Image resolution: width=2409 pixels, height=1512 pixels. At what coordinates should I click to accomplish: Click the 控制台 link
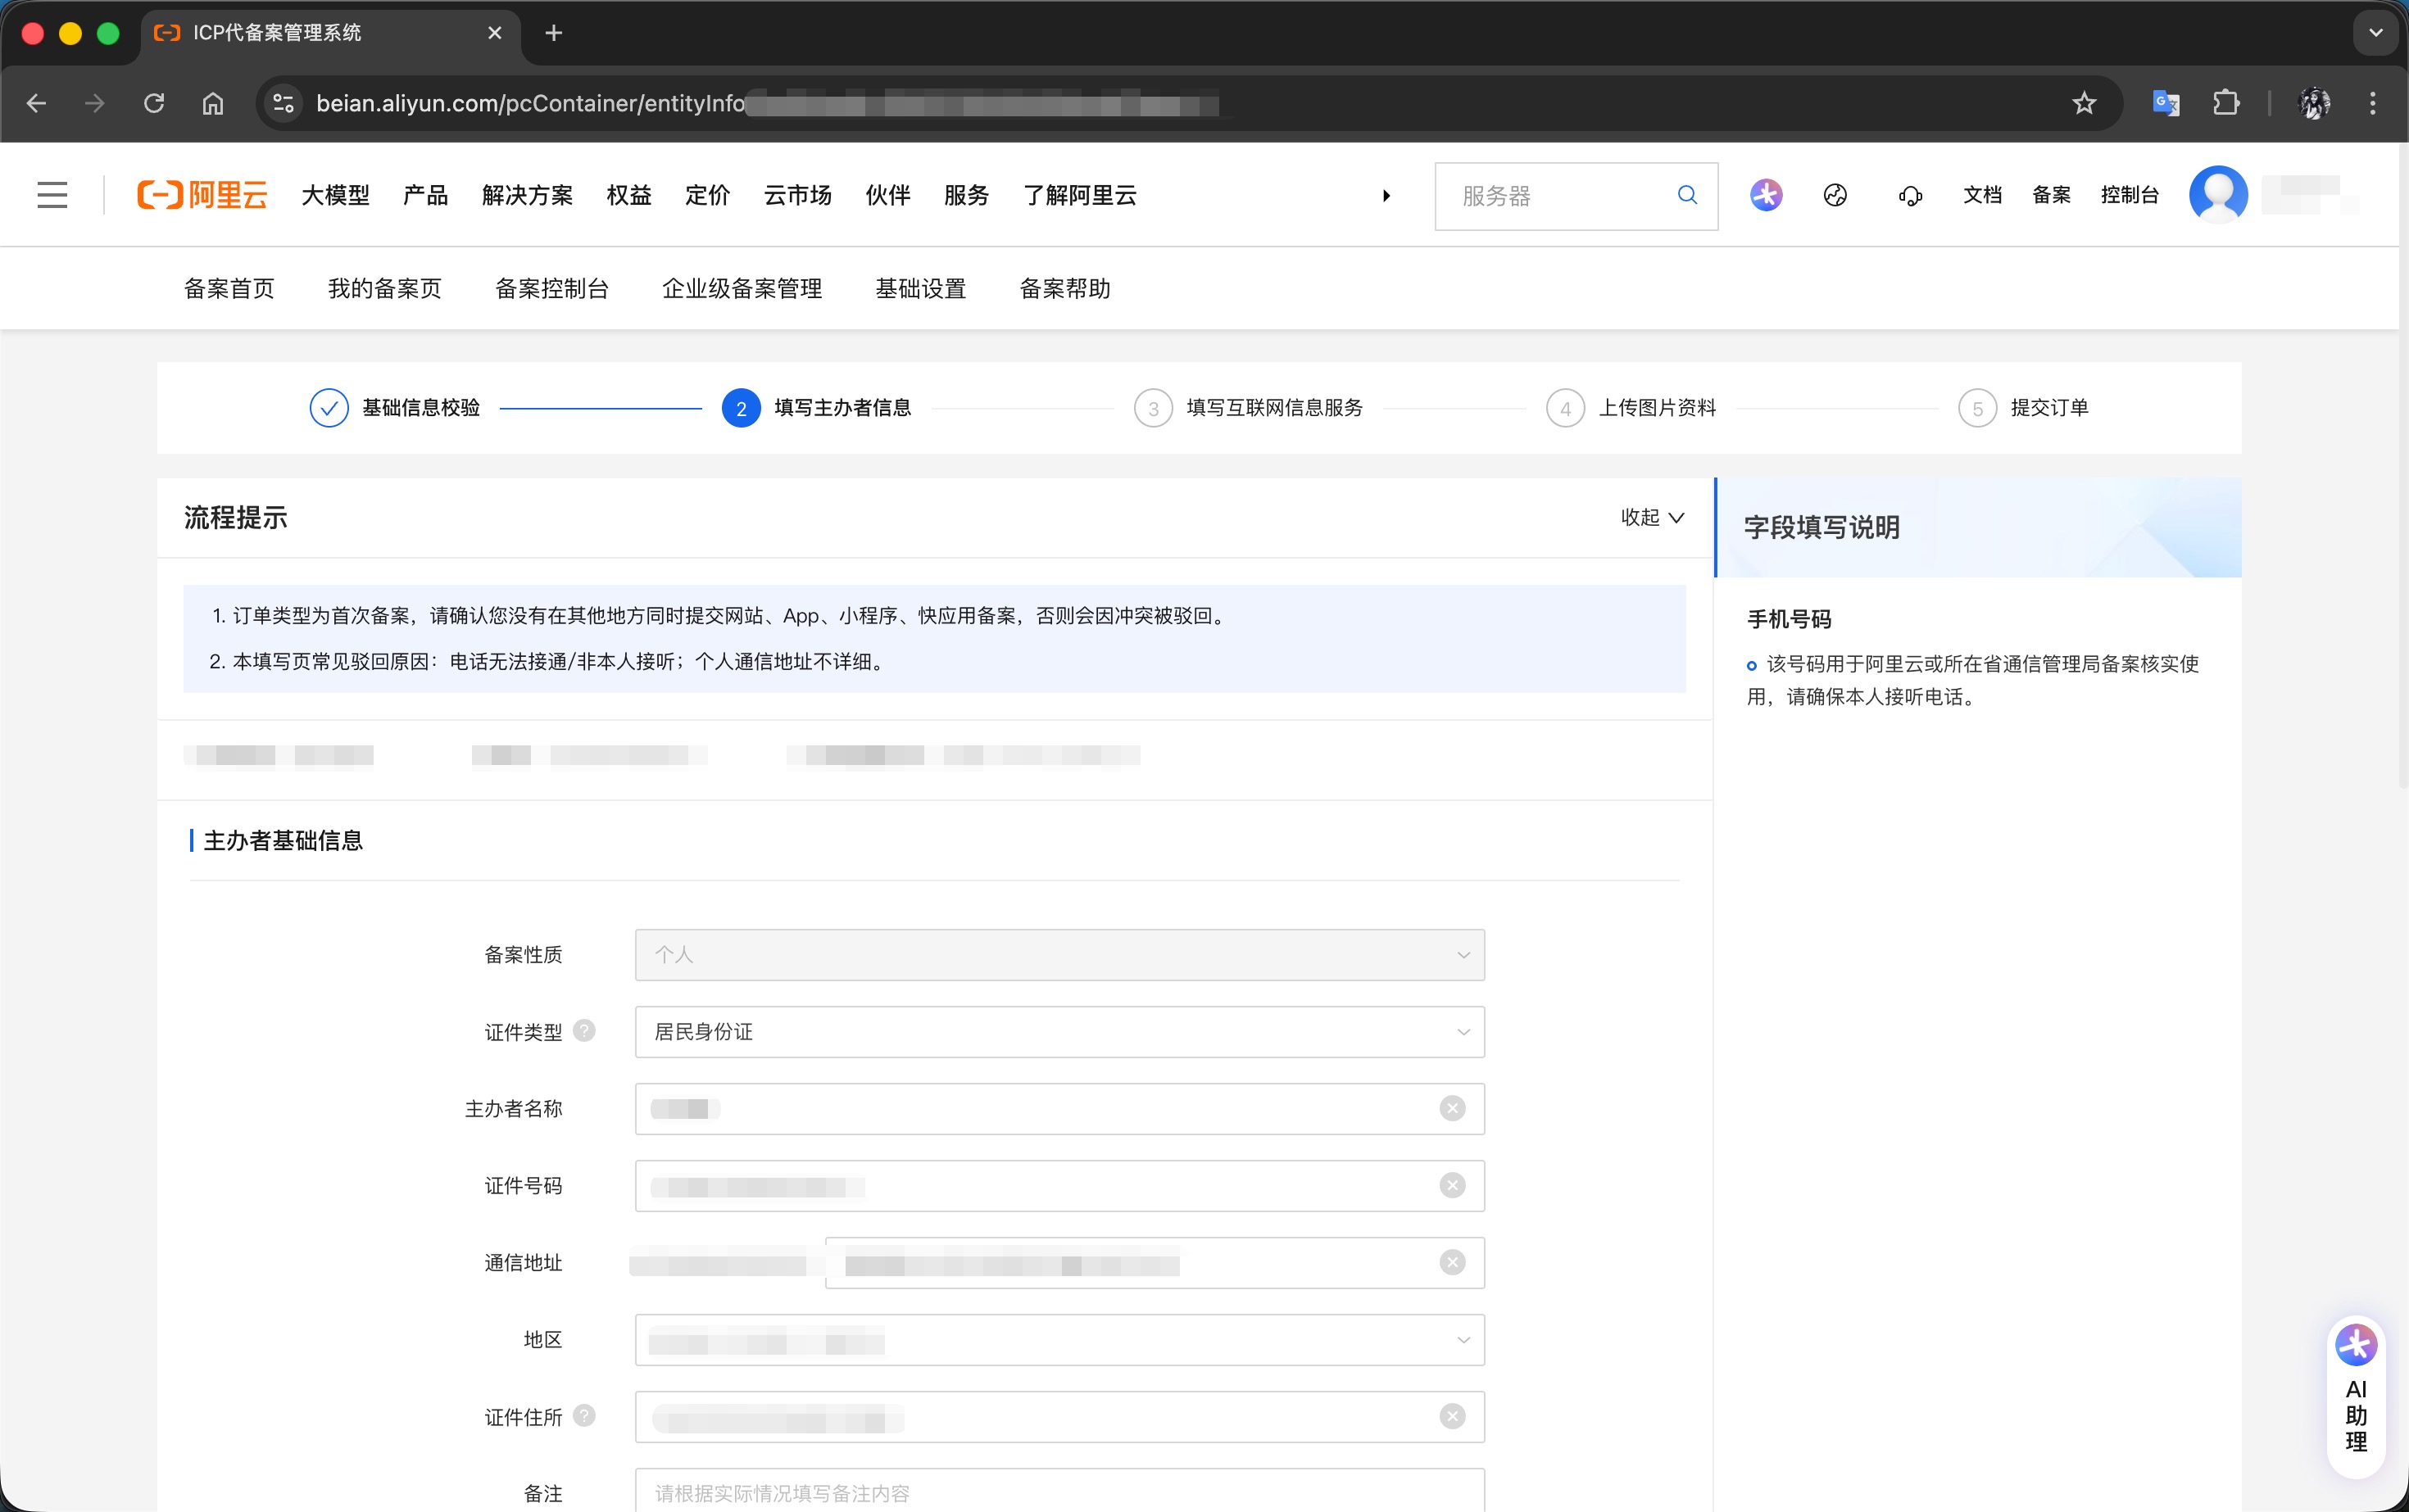coord(2129,195)
